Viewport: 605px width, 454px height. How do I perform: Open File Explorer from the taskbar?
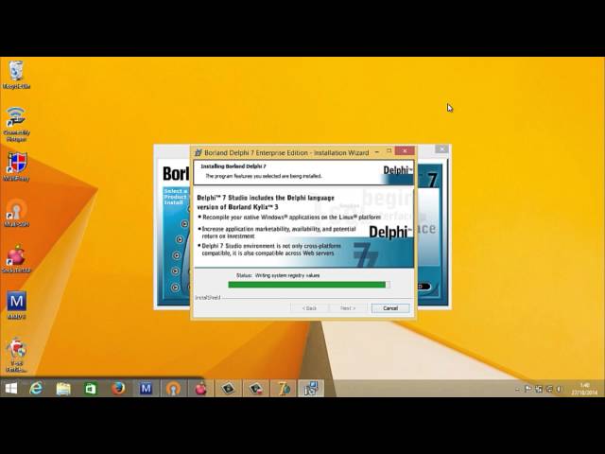coord(63,389)
